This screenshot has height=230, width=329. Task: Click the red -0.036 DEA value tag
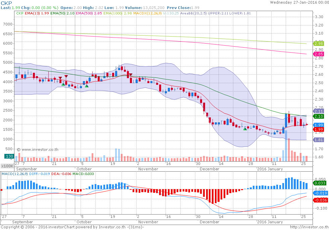point(320,200)
